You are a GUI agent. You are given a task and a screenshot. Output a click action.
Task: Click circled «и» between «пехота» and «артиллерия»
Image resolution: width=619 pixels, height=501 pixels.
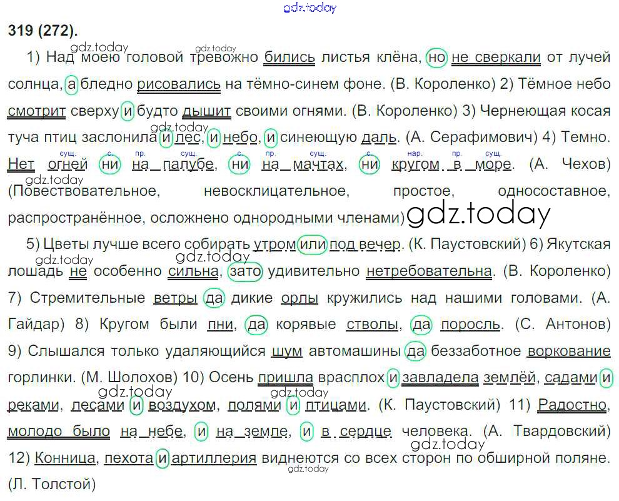click(x=162, y=458)
